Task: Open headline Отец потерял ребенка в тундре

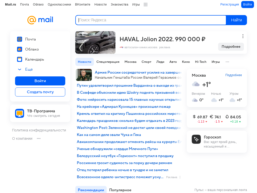Action: pyautogui.click(x=122, y=170)
